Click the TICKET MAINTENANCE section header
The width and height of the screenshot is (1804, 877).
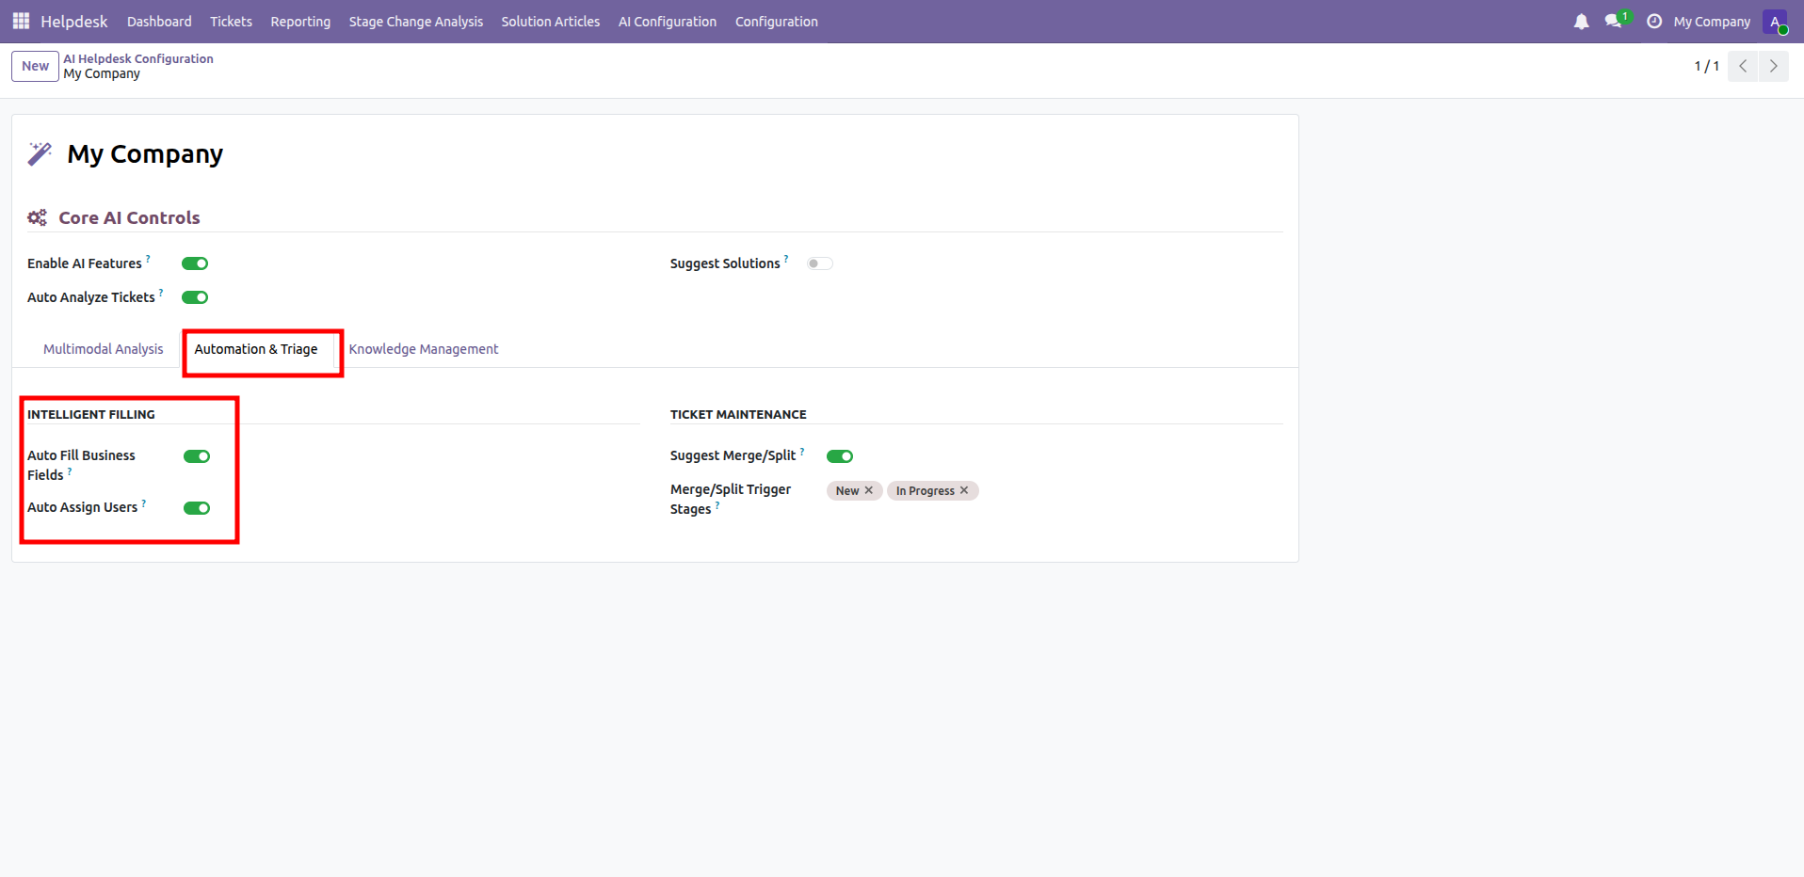(738, 414)
